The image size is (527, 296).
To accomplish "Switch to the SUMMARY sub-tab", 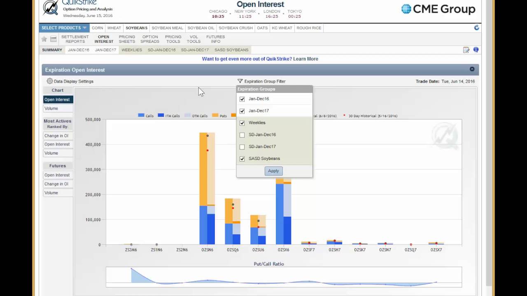I will click(x=52, y=50).
